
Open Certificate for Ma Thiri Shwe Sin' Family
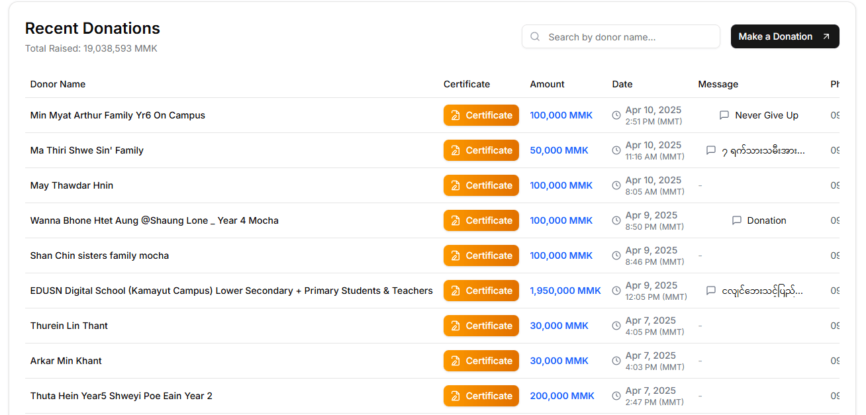pos(481,150)
